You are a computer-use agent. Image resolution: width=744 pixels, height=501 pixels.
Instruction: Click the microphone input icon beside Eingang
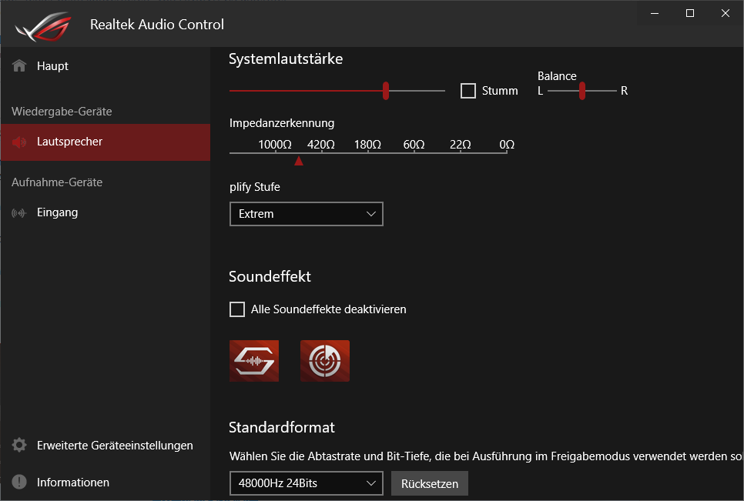tap(19, 213)
